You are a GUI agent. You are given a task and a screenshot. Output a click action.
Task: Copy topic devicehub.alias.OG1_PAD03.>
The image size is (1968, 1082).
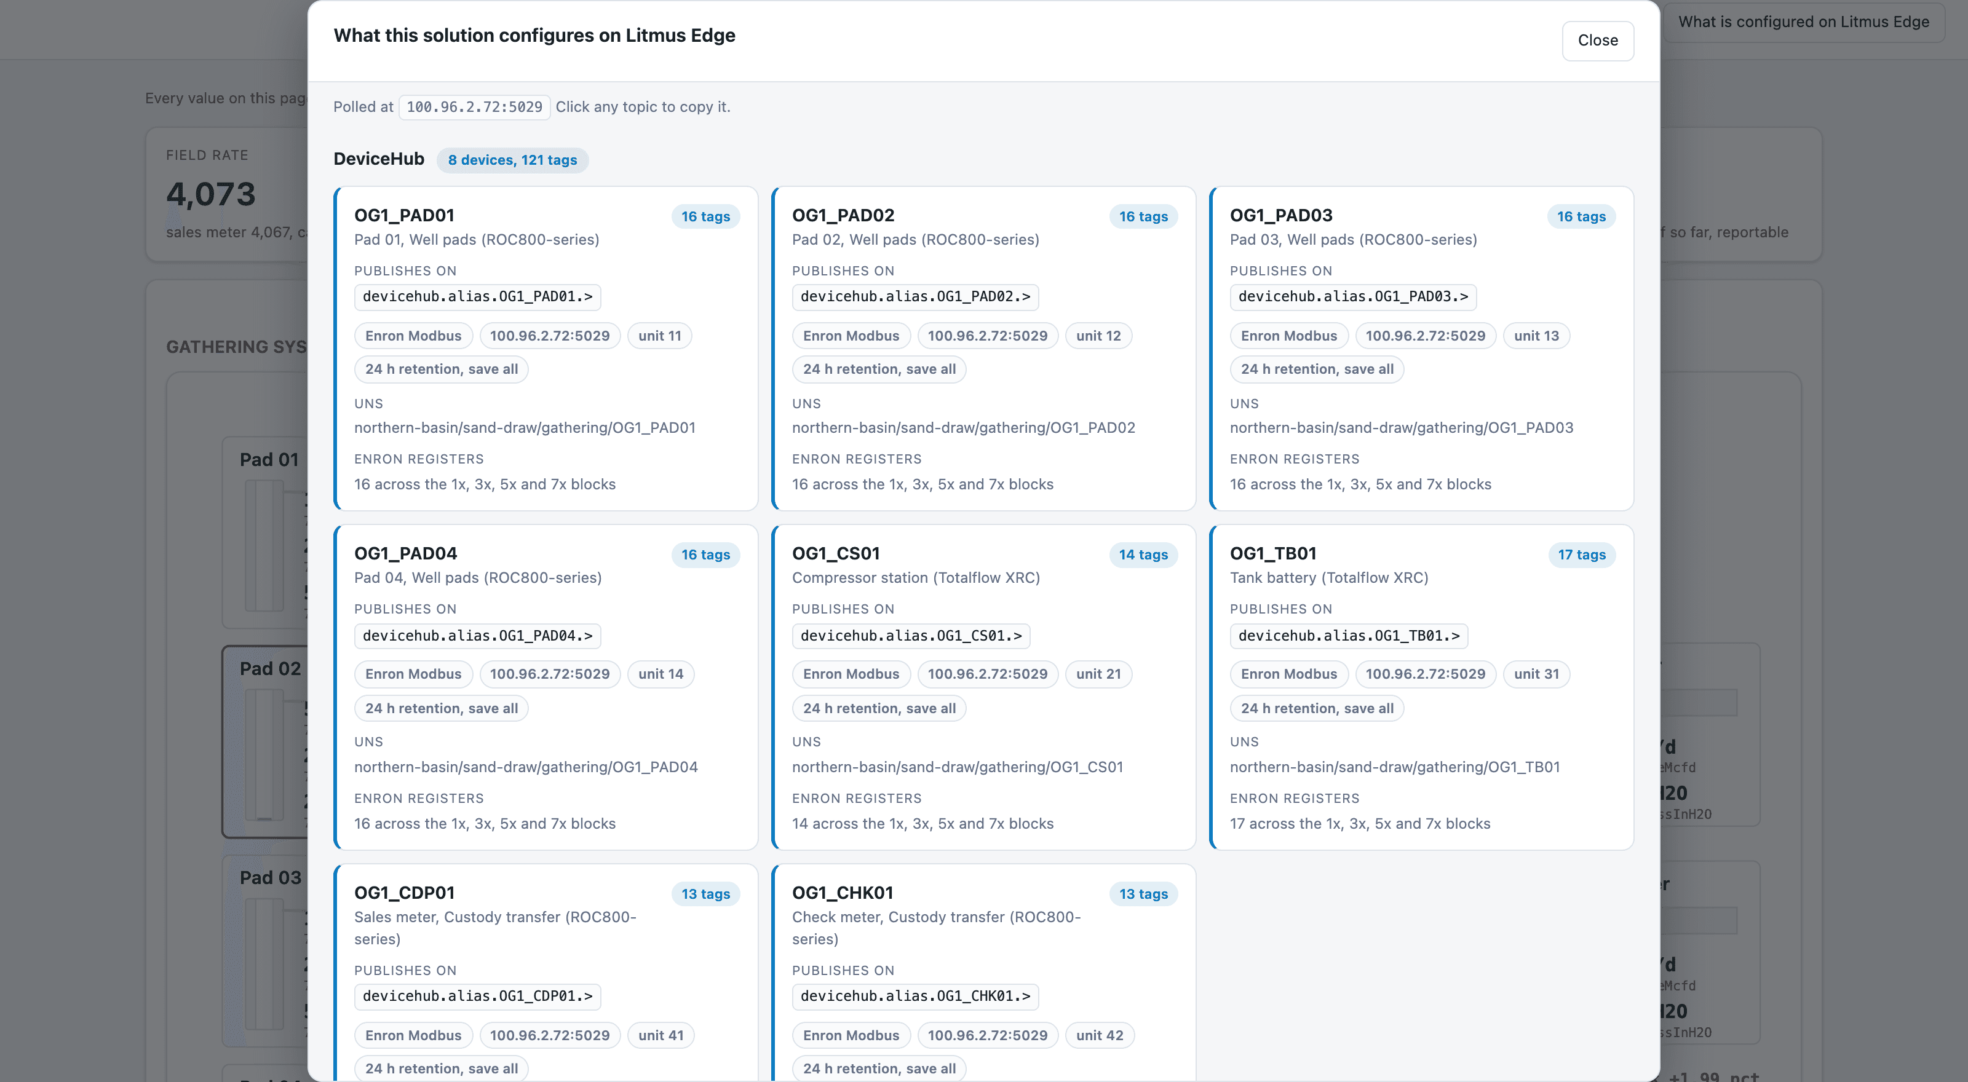point(1353,296)
